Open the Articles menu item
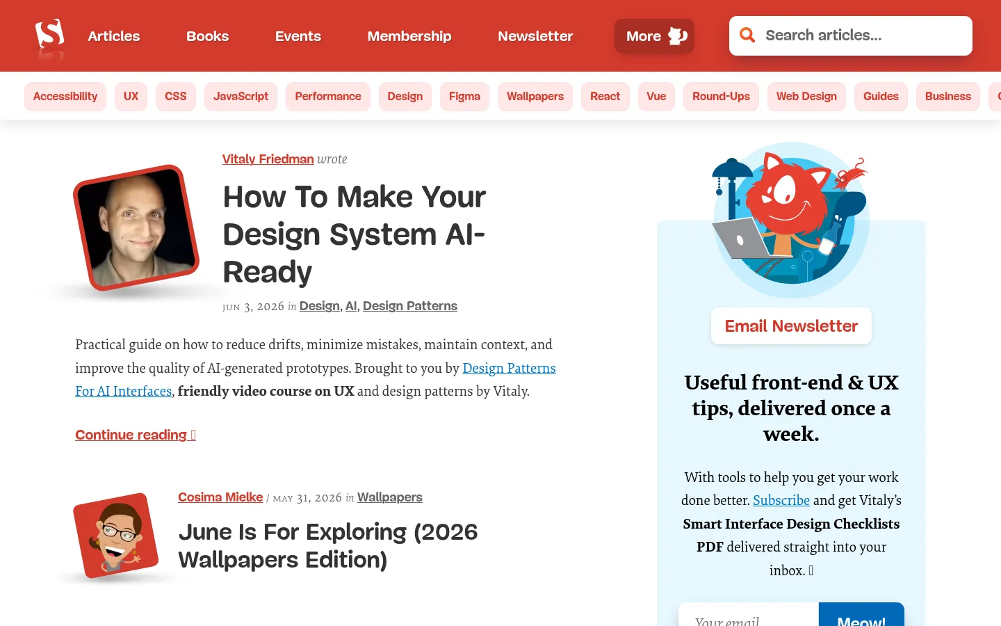The image size is (1001, 626). [114, 36]
